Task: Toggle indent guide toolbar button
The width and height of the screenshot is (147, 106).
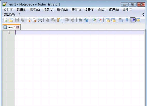Action: [133, 20]
